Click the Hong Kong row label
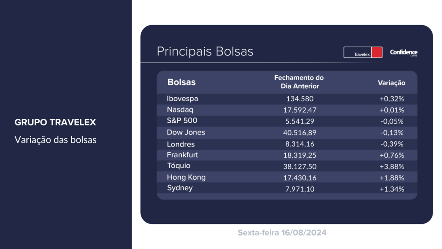Image resolution: width=442 pixels, height=249 pixels. tap(186, 178)
